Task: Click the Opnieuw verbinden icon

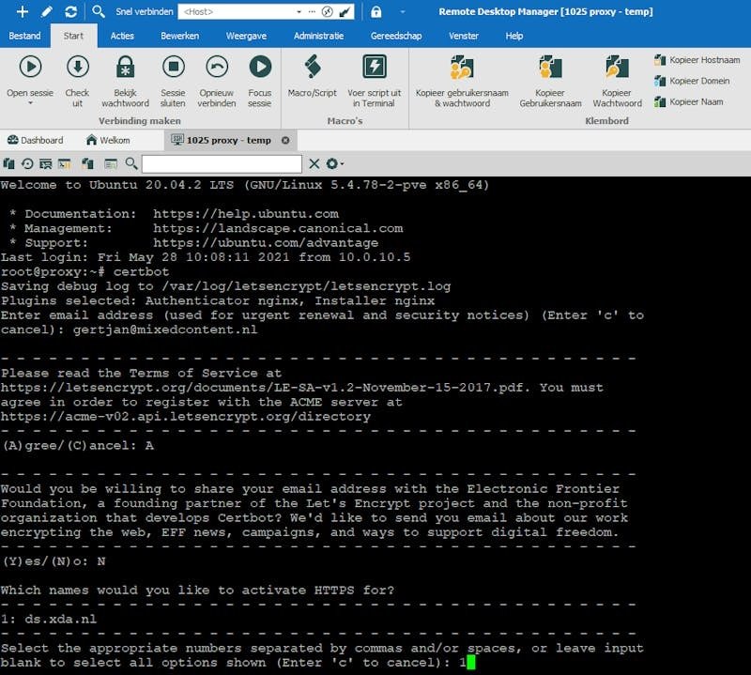Action: (217, 67)
